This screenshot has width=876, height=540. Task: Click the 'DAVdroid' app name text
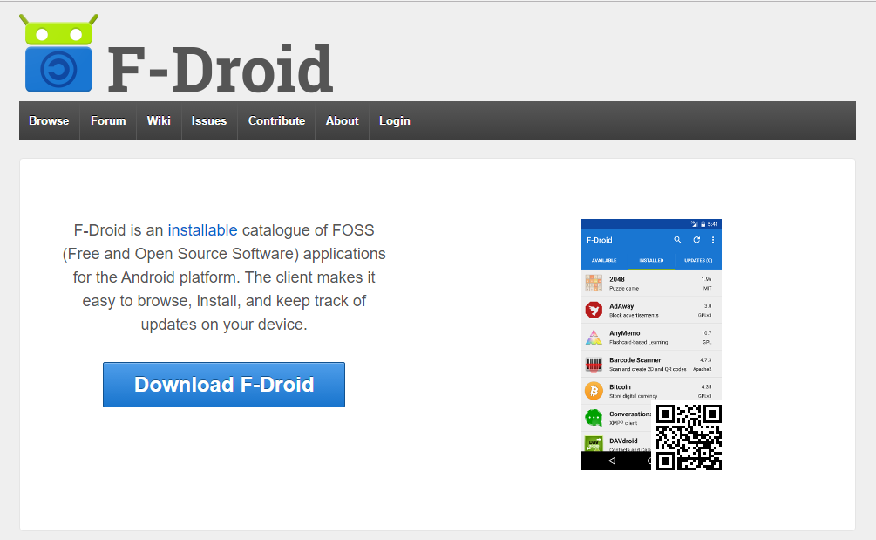pyautogui.click(x=623, y=441)
